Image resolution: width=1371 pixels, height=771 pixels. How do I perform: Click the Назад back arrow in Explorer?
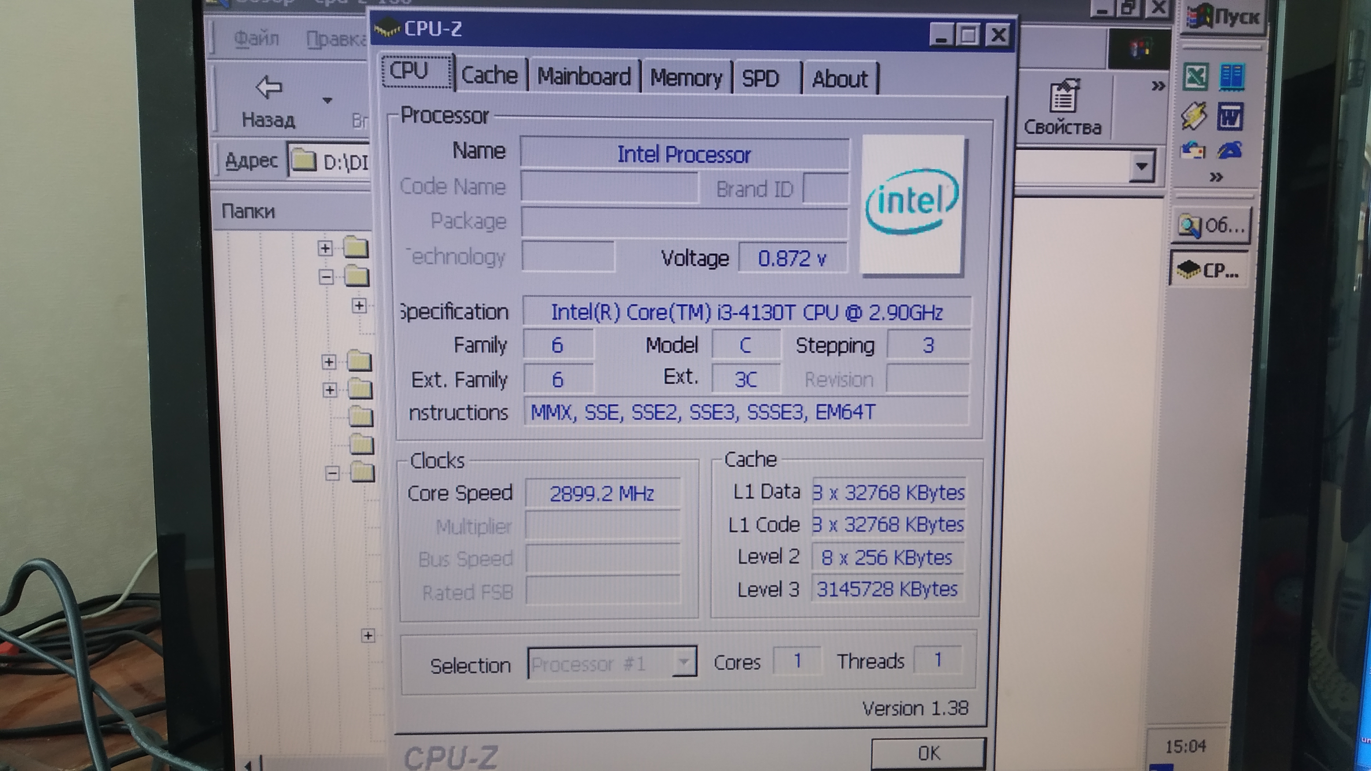pyautogui.click(x=269, y=87)
